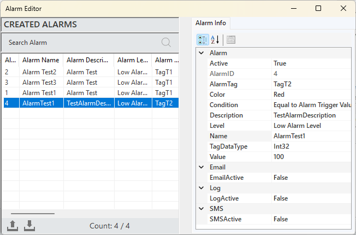This screenshot has height=235, width=356.
Task: Click the Categorized view icon
Action: click(x=203, y=40)
